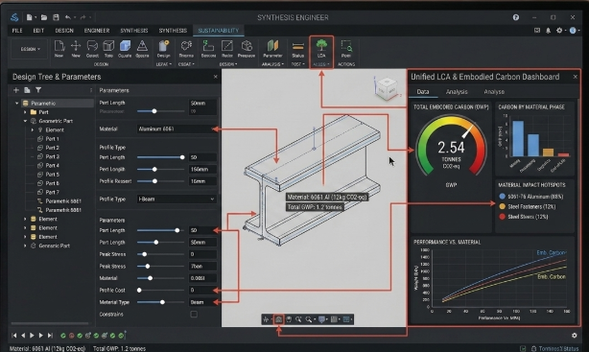Click the Status bars icon in ribbon
Image resolution: width=589 pixels, height=352 pixels.
pos(298,46)
